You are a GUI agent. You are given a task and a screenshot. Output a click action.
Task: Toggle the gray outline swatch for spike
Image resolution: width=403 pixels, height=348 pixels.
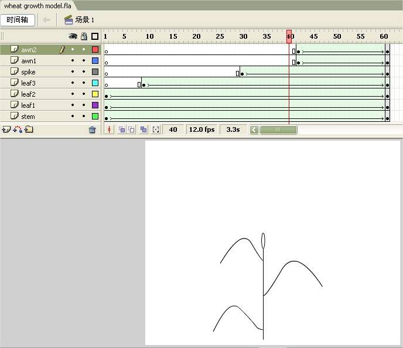click(95, 71)
